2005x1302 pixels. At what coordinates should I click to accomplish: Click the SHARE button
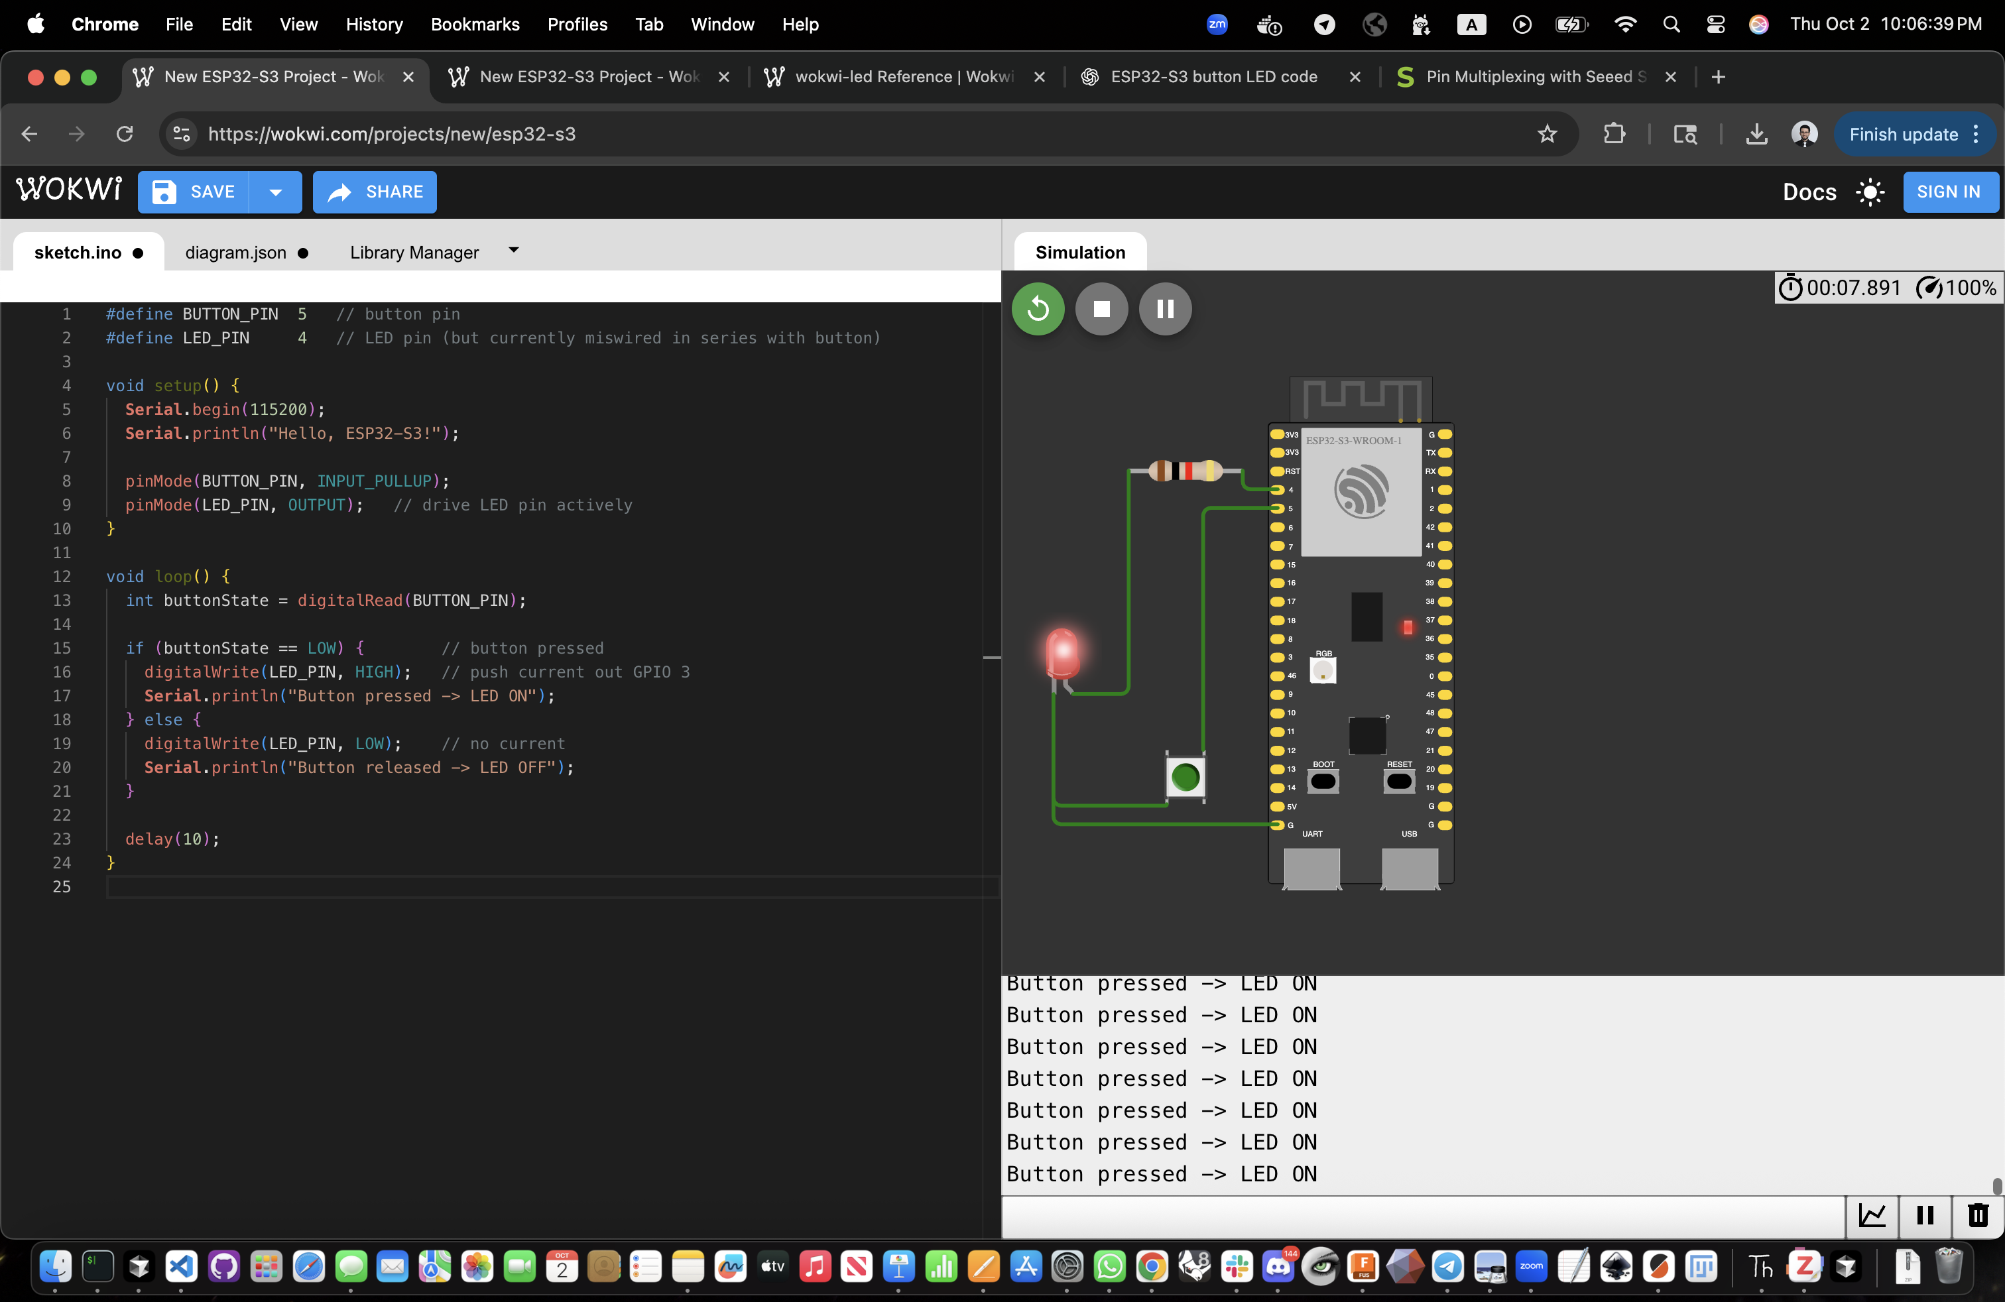click(x=375, y=192)
